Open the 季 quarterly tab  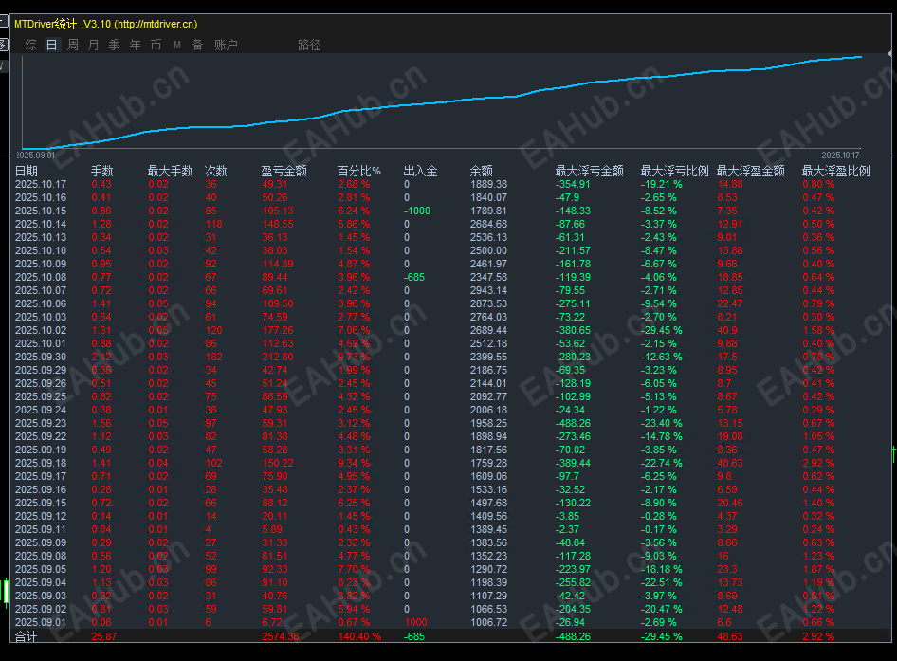(114, 45)
